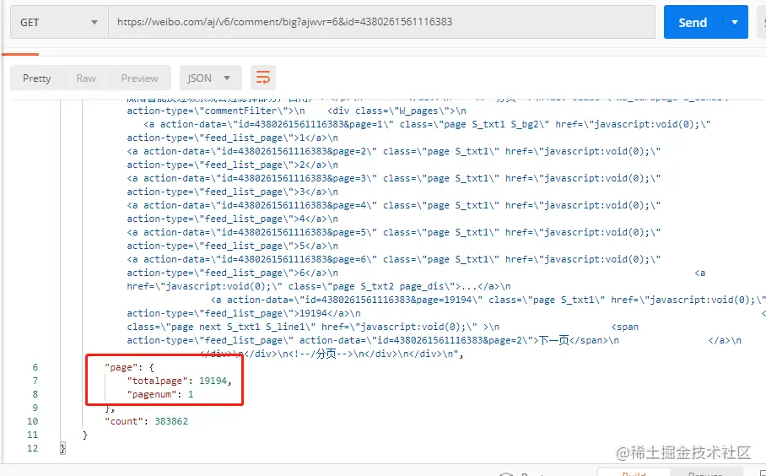Open the Build tab at bottom
This screenshot has width=766, height=476.
coord(634,473)
